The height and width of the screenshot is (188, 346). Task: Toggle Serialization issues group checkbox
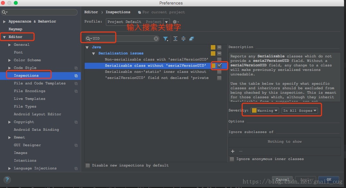219,53
